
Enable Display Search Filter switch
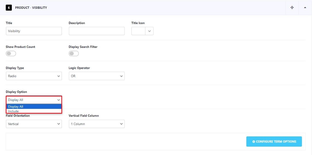[74, 54]
